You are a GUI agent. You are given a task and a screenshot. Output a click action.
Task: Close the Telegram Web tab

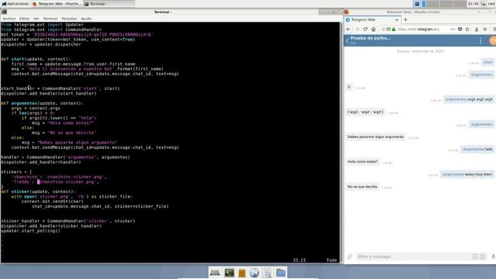point(397,19)
